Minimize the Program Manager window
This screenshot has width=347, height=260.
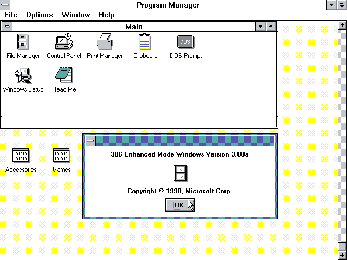331,5
